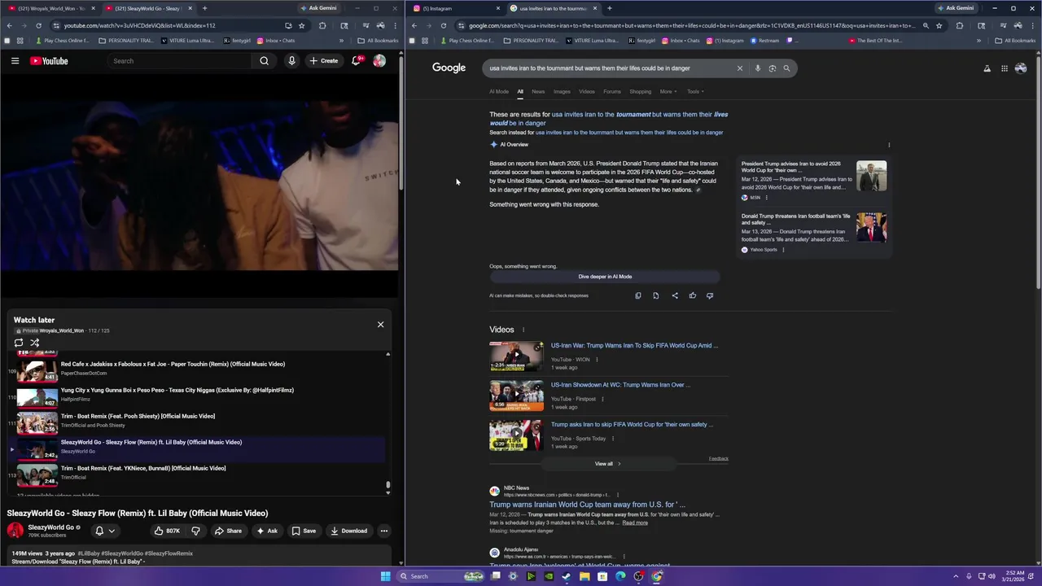Screen dimensions: 1042x586
Task: Share the AI Overview response
Action: [x=675, y=295]
